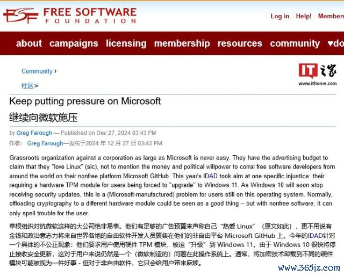Open the membership menu

click(182, 43)
